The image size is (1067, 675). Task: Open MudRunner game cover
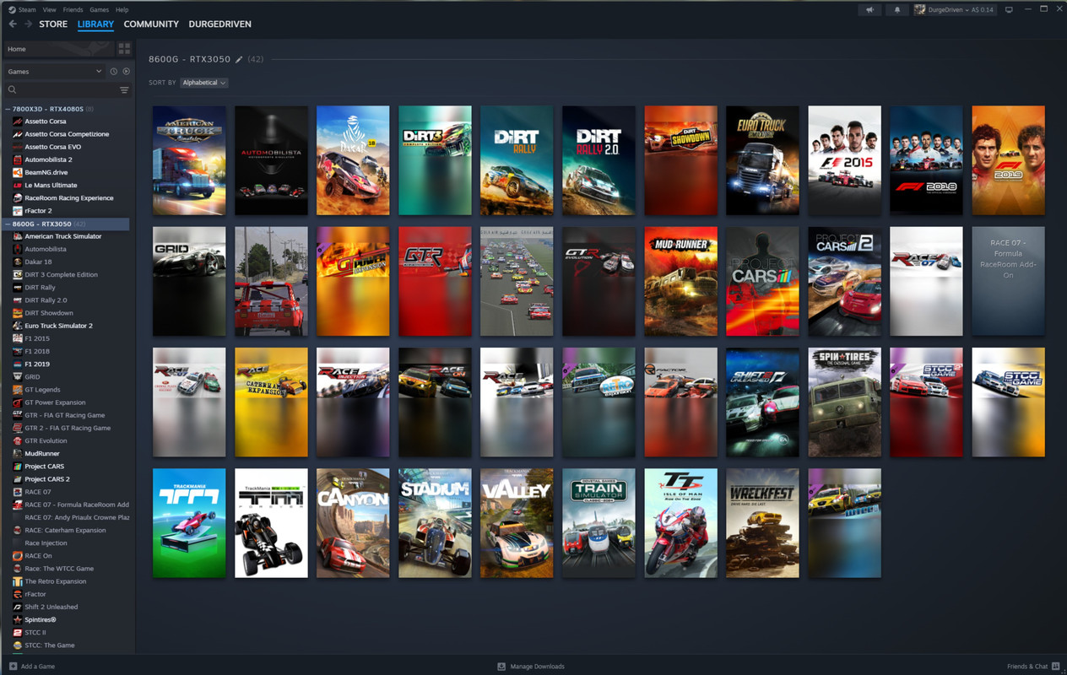point(680,281)
